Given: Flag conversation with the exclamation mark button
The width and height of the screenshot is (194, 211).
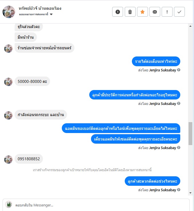Looking at the screenshot, I should point(167,12).
